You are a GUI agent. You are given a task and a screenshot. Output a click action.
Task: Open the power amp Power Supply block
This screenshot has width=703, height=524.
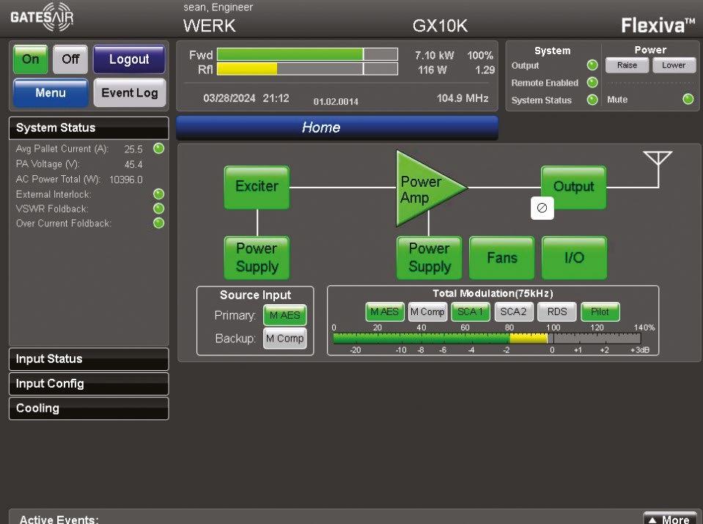click(x=429, y=258)
